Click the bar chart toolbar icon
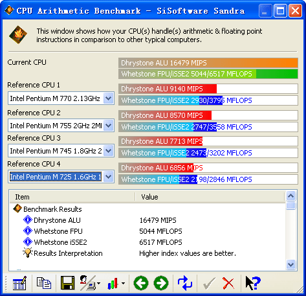This screenshot has width=306, height=296. pyautogui.click(x=113, y=283)
